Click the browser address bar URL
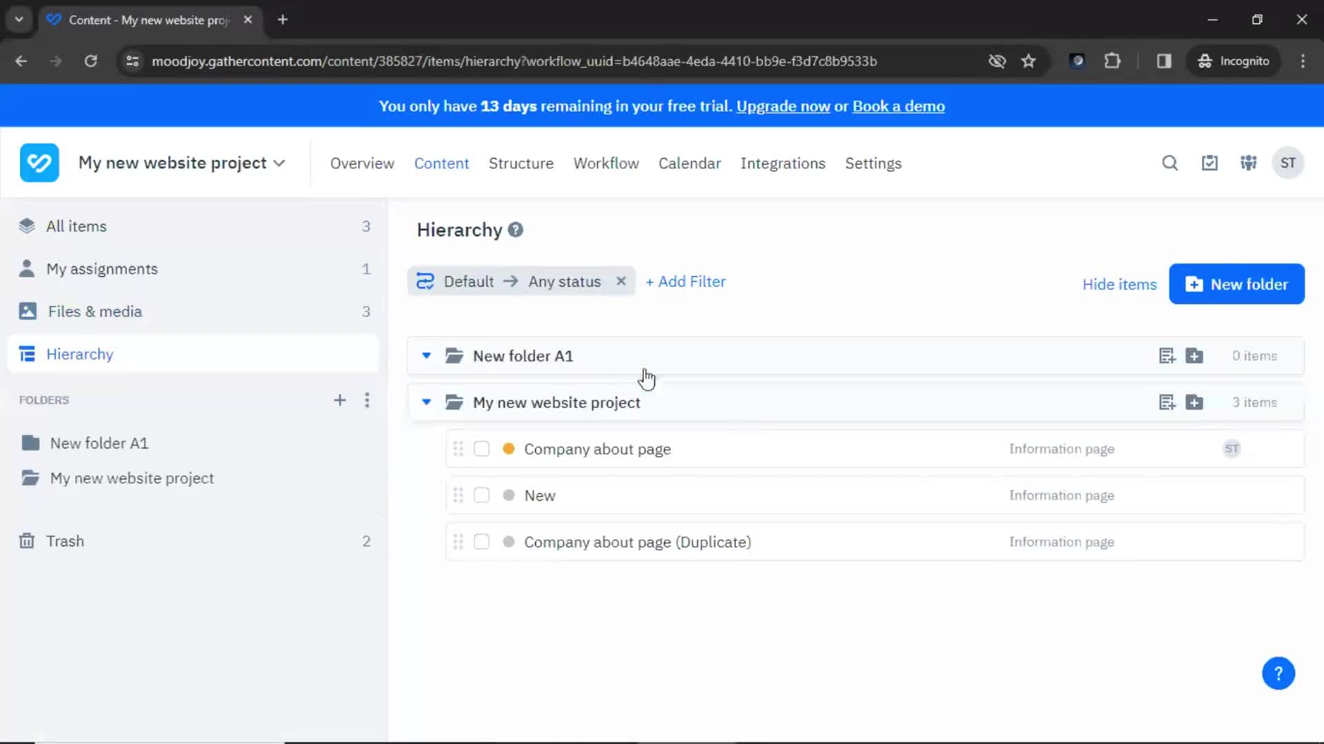This screenshot has height=744, width=1324. click(x=514, y=61)
